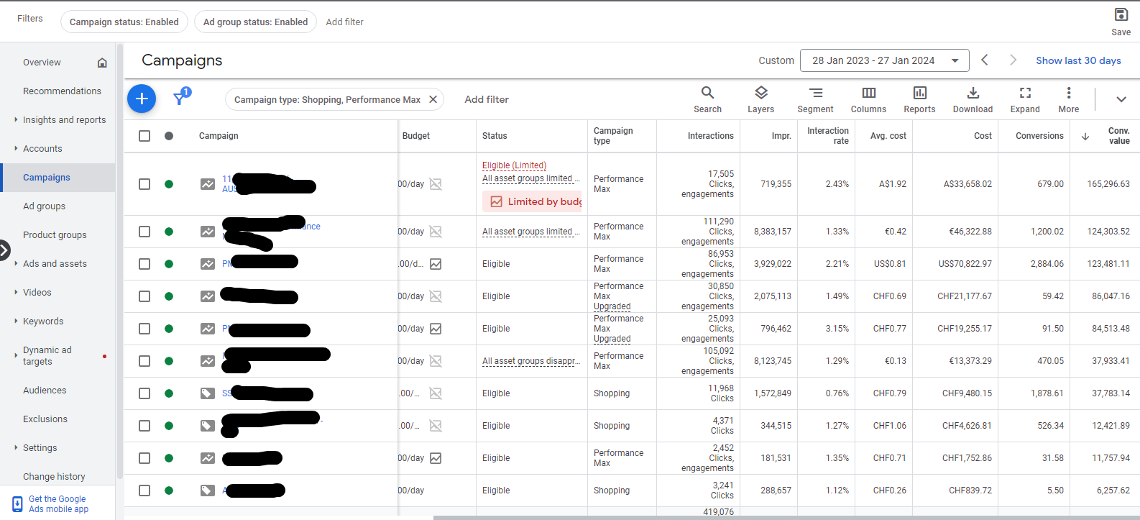The height and width of the screenshot is (520, 1140).
Task: Open the Search tool in the toolbar
Action: point(707,99)
